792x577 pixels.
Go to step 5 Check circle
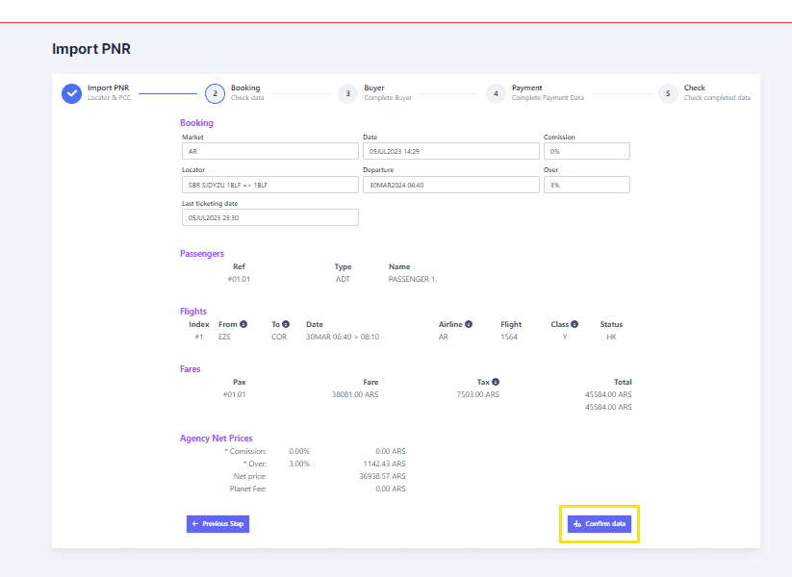tap(668, 93)
